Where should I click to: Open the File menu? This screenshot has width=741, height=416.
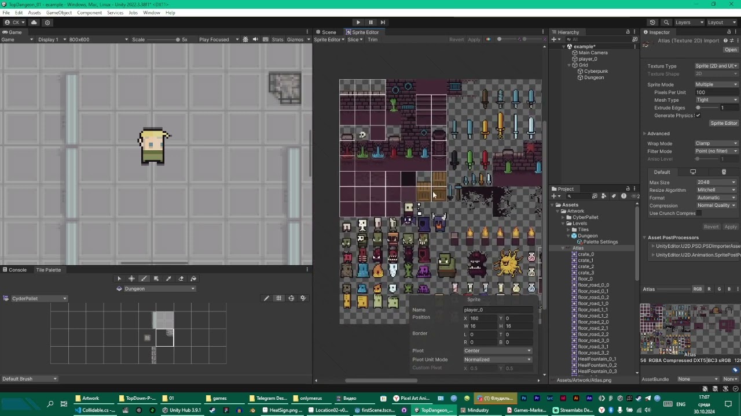[x=6, y=13]
